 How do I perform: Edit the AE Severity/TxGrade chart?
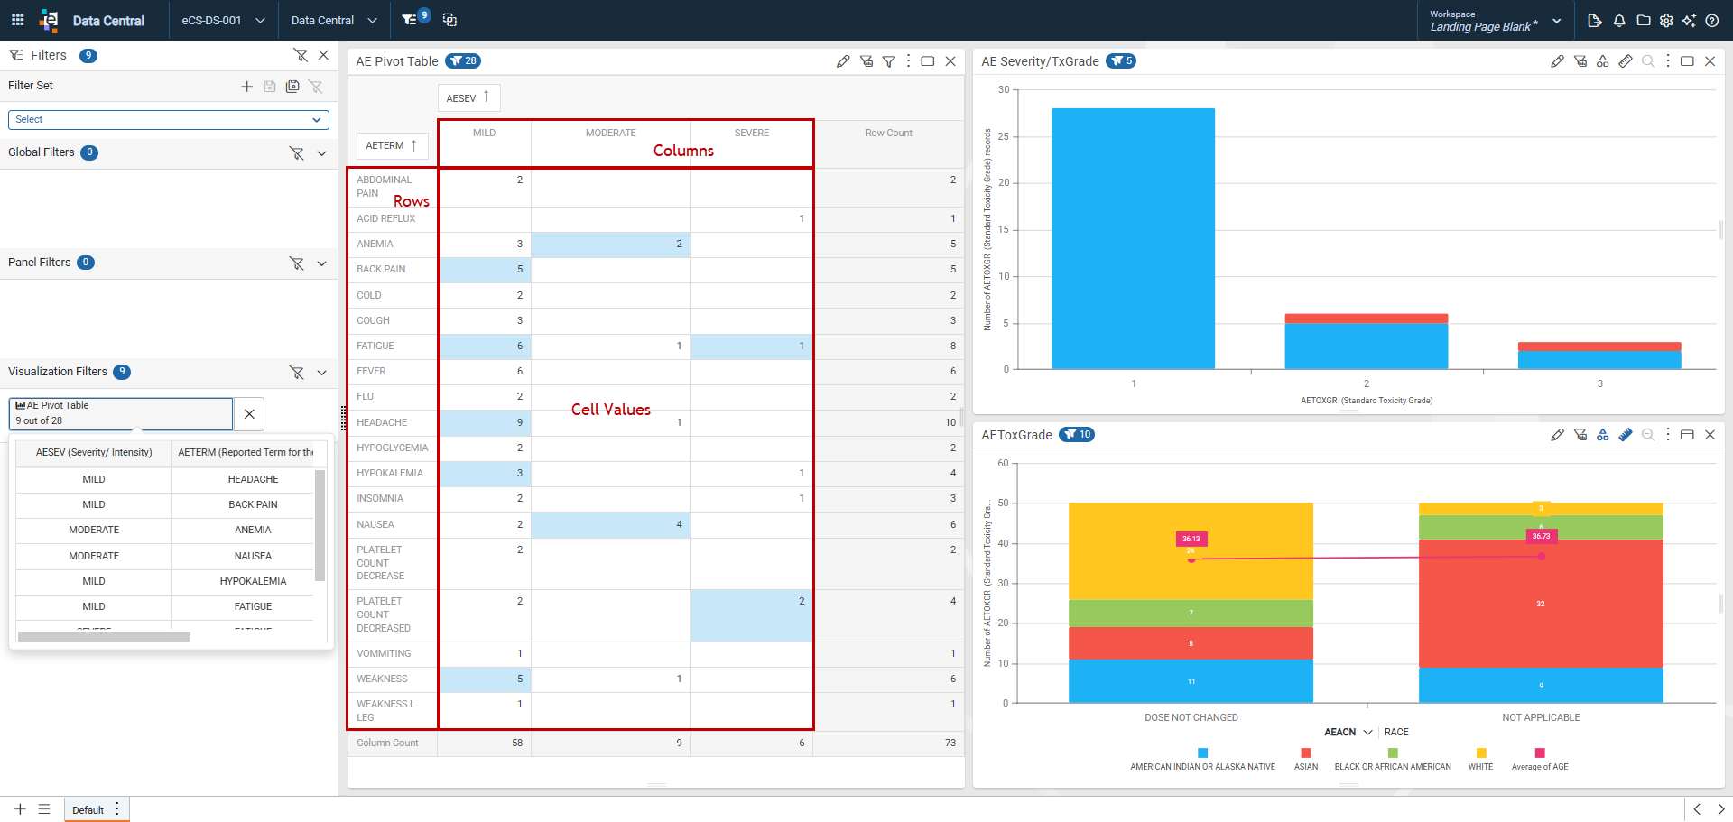click(1557, 61)
